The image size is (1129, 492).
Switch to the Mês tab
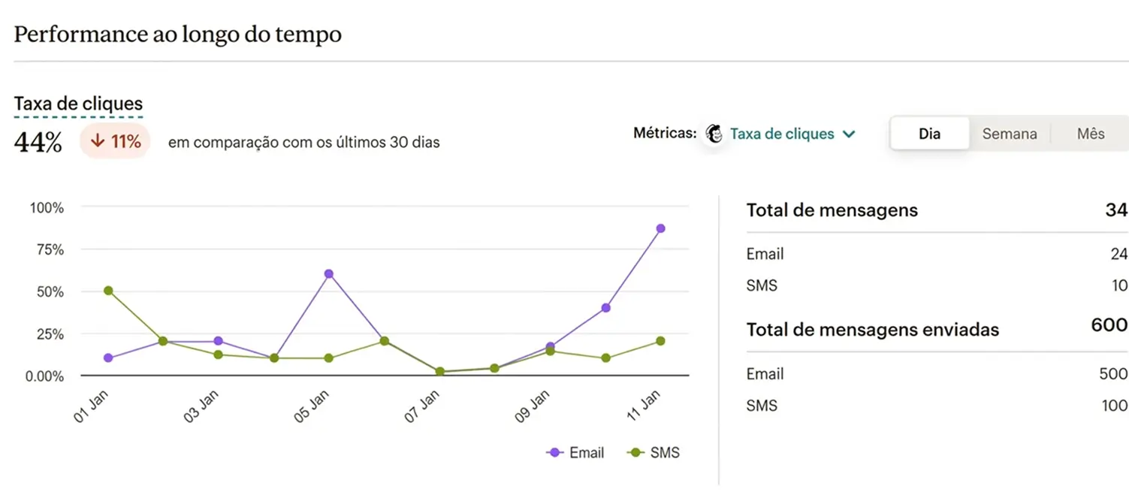tap(1090, 133)
